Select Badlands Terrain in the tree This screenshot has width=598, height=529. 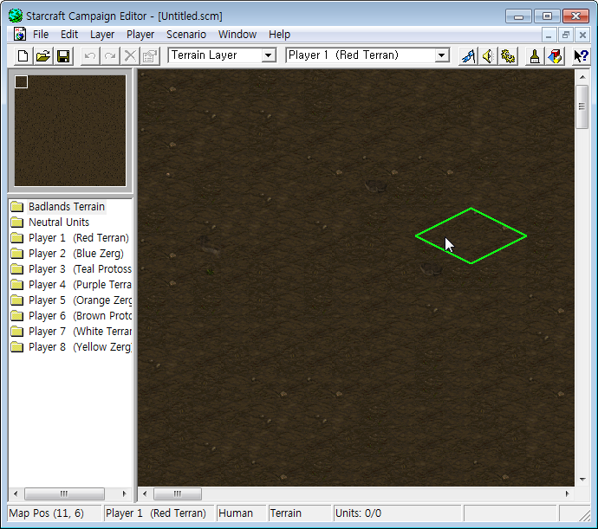point(67,207)
